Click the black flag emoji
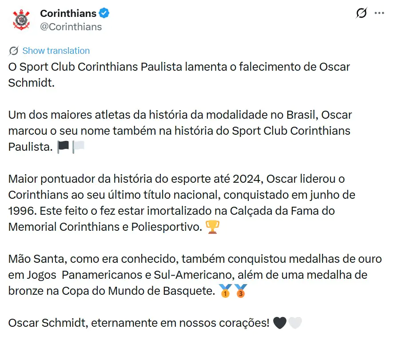 (x=64, y=147)
